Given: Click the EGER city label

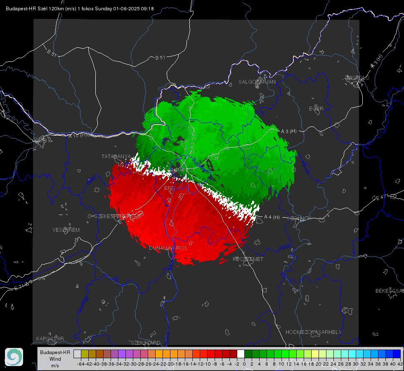Looking at the screenshot, I should click(x=316, y=109).
